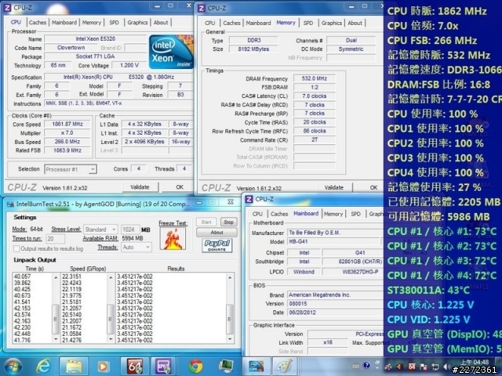Image resolution: width=502 pixels, height=376 pixels.
Task: Click OK in CPU tab window
Action: point(180,187)
